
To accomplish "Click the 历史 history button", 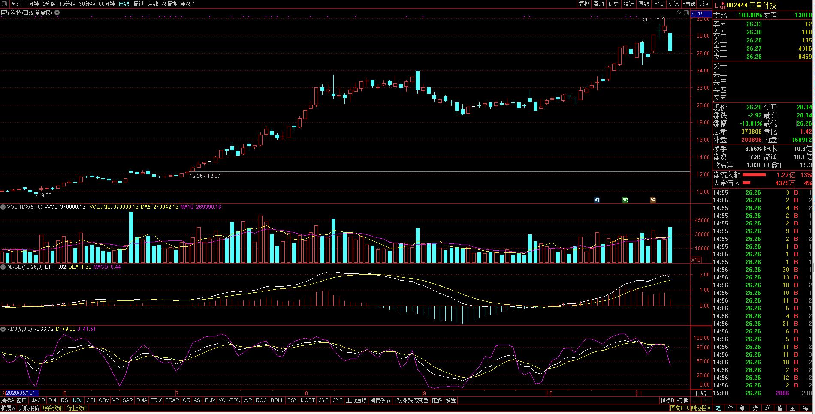I will point(613,4).
